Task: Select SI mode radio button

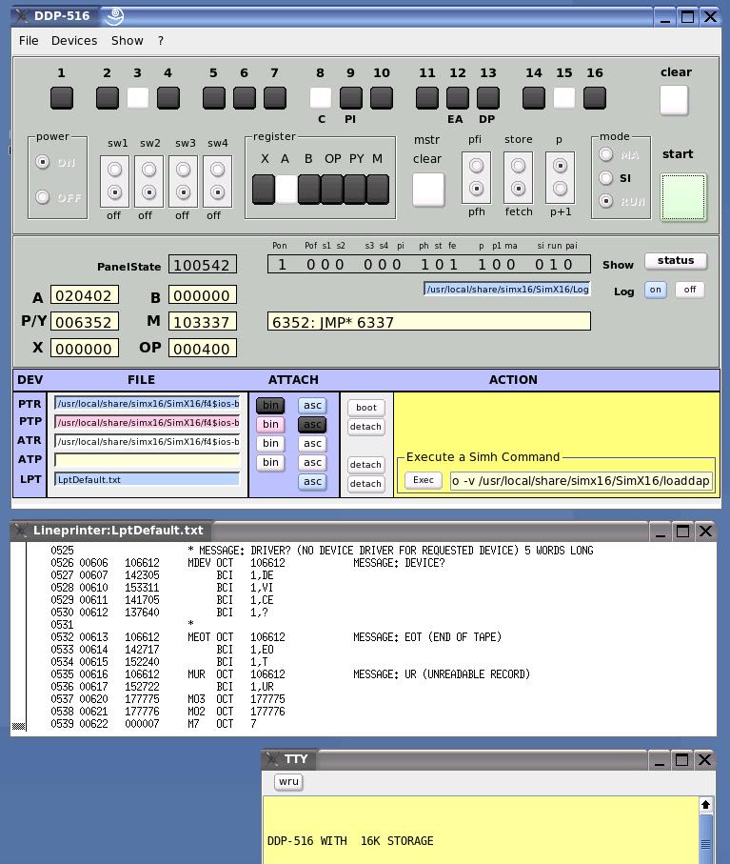Action: (606, 177)
